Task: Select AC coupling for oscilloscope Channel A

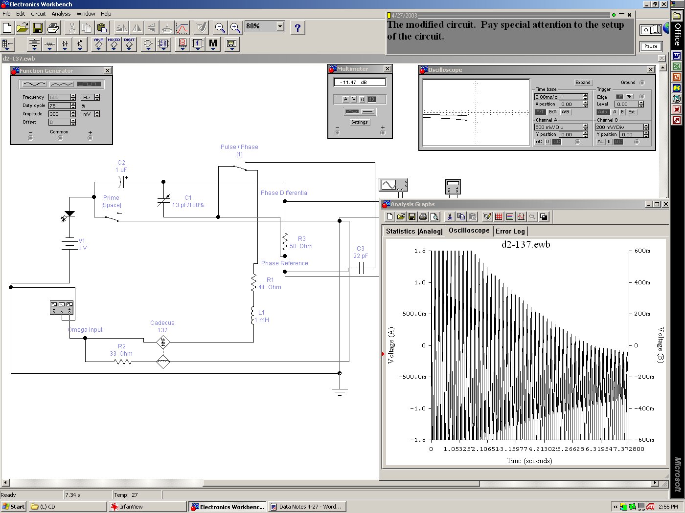Action: [539, 142]
